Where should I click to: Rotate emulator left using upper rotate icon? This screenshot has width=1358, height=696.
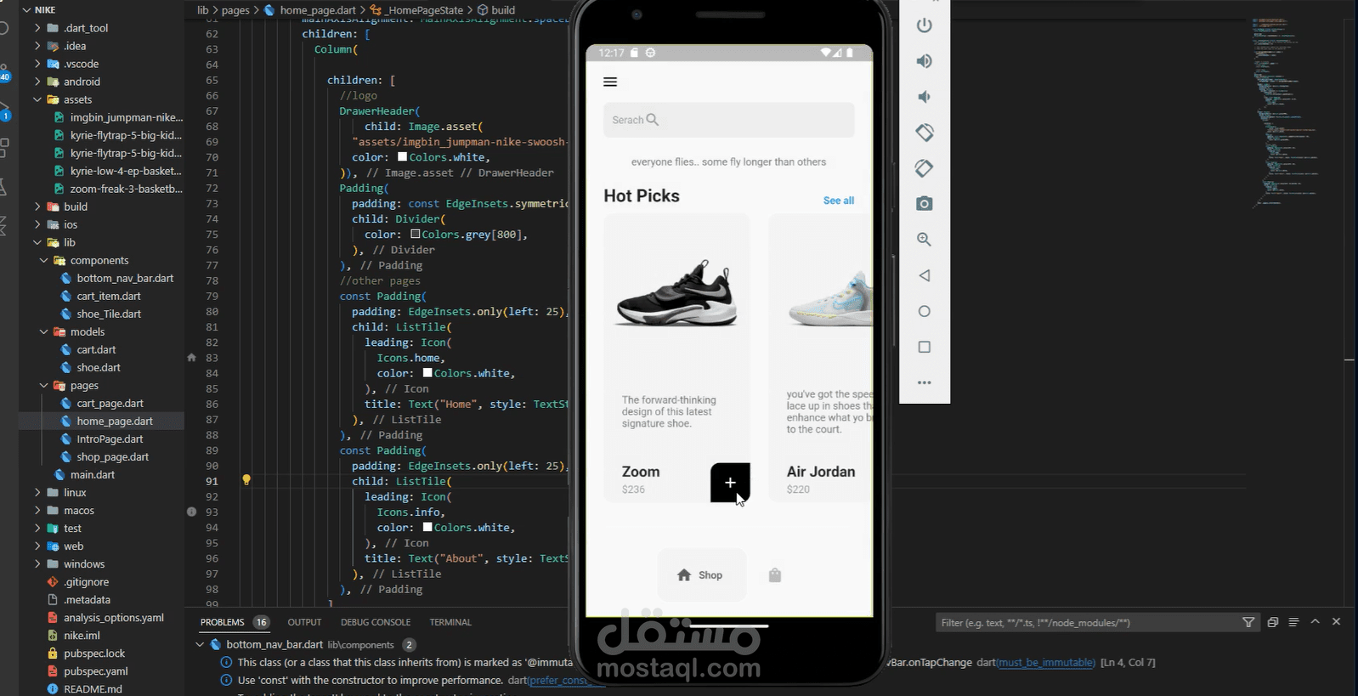924,133
